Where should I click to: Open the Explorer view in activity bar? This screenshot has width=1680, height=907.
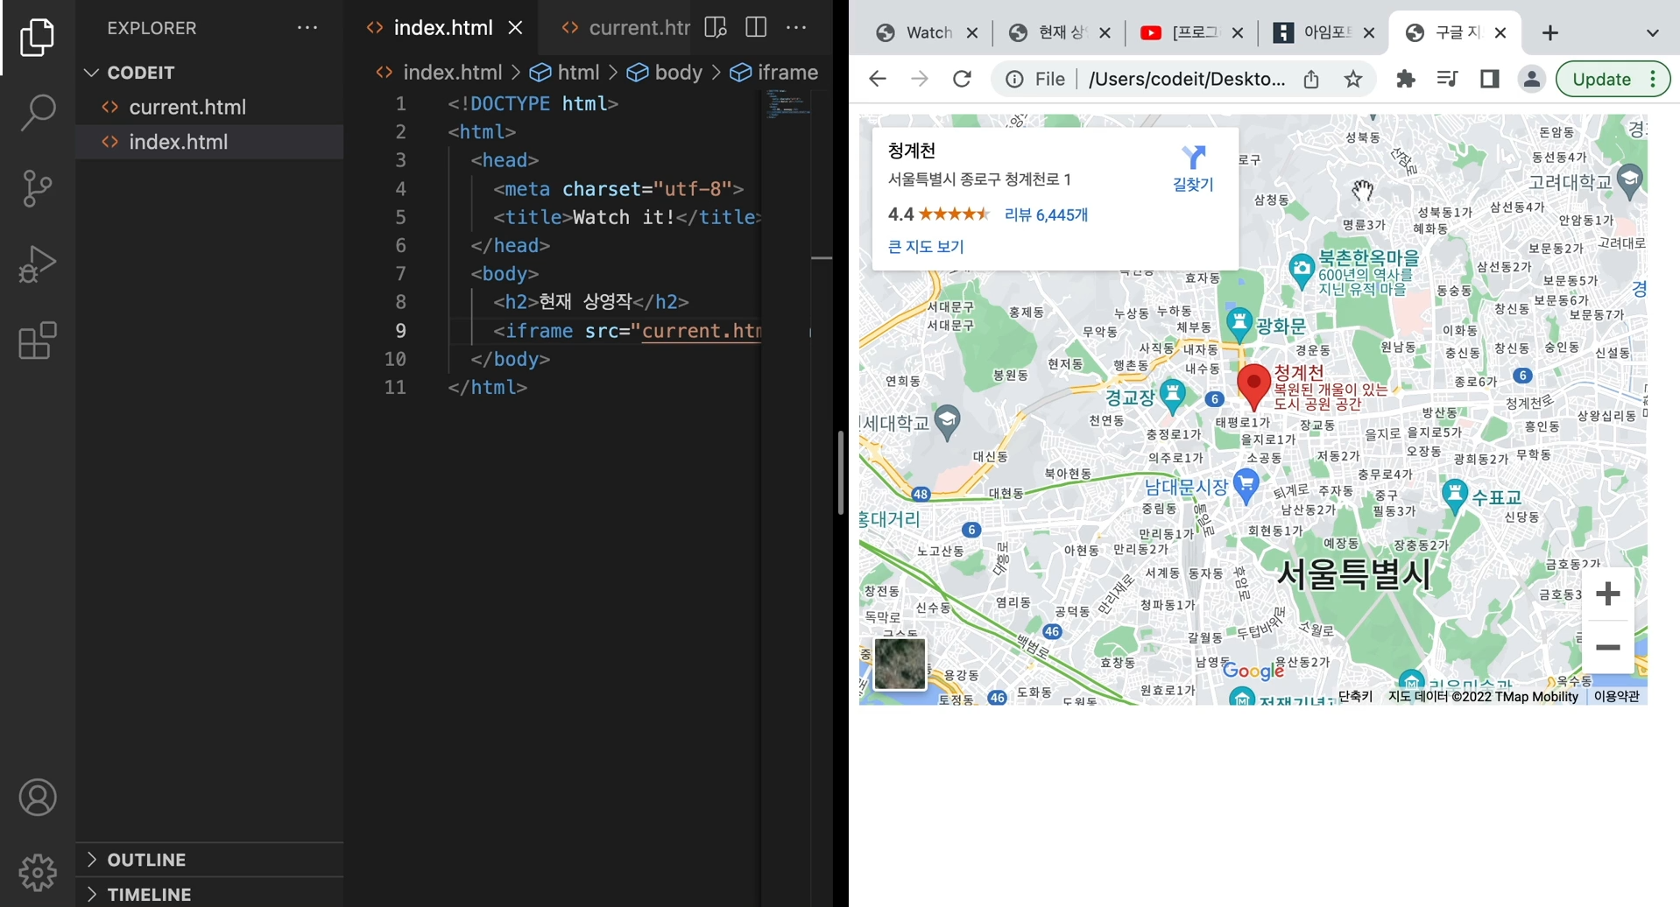[x=37, y=38]
